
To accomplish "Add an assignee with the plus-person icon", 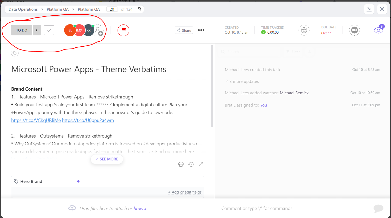I will [99, 30].
